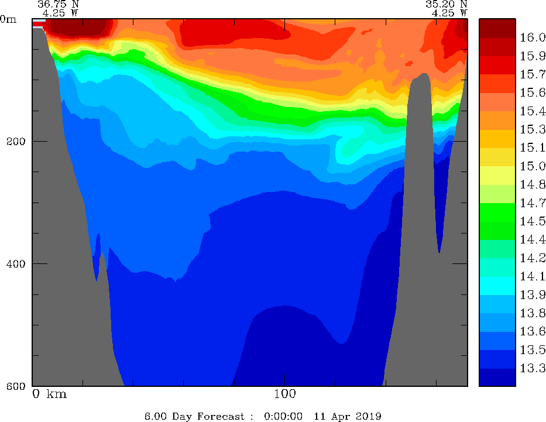Select the 100 distance axis label

coord(284,394)
